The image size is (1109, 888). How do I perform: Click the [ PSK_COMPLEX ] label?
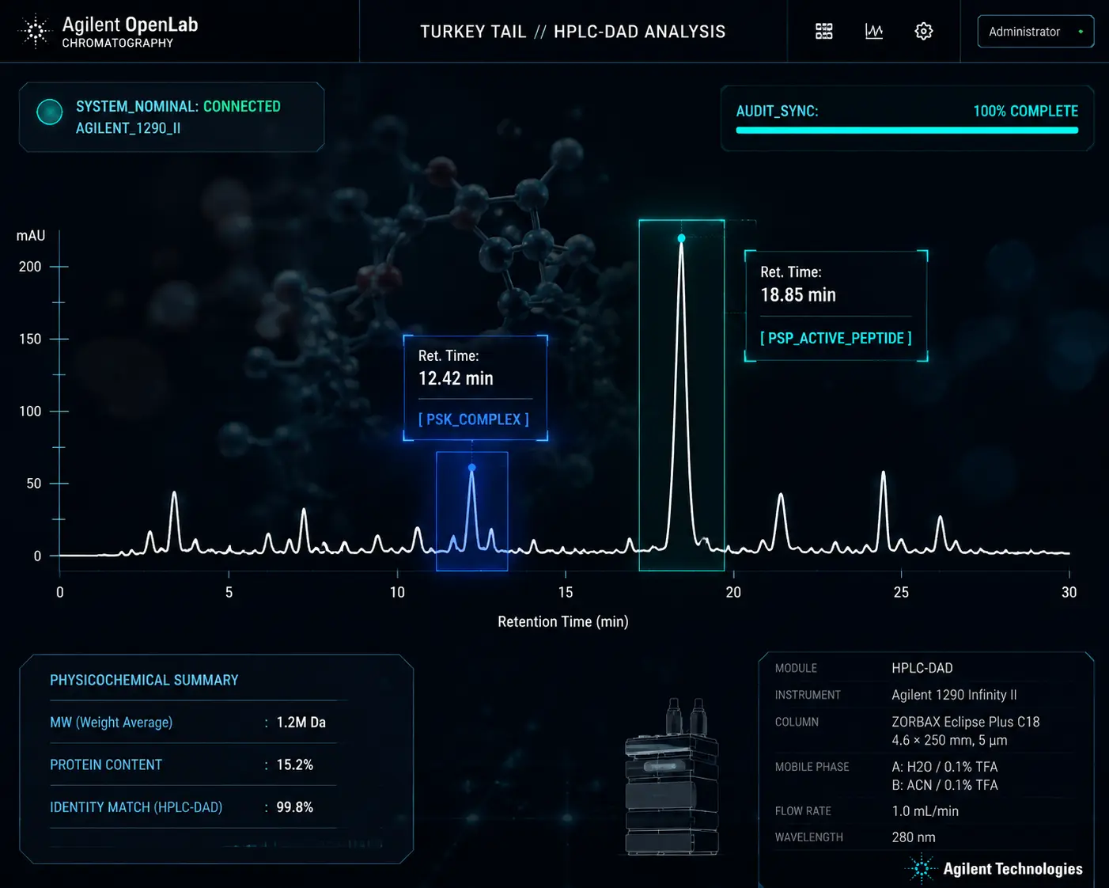[474, 419]
